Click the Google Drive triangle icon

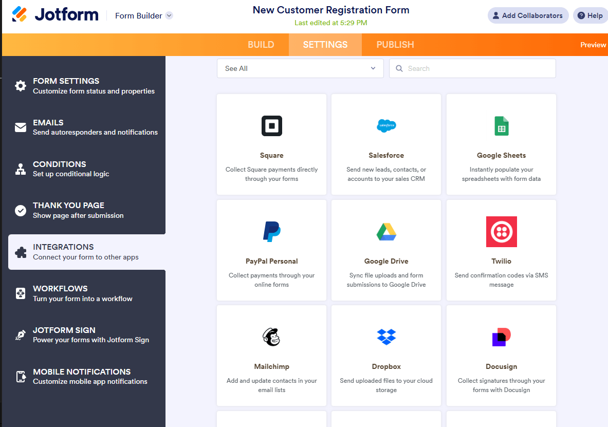pos(386,232)
